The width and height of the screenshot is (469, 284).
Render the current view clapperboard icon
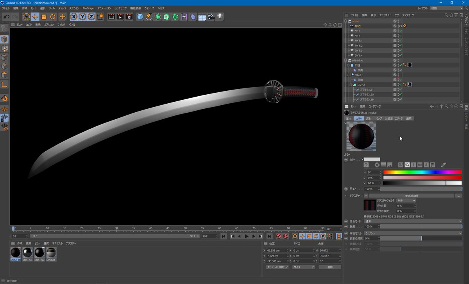pyautogui.click(x=111, y=17)
